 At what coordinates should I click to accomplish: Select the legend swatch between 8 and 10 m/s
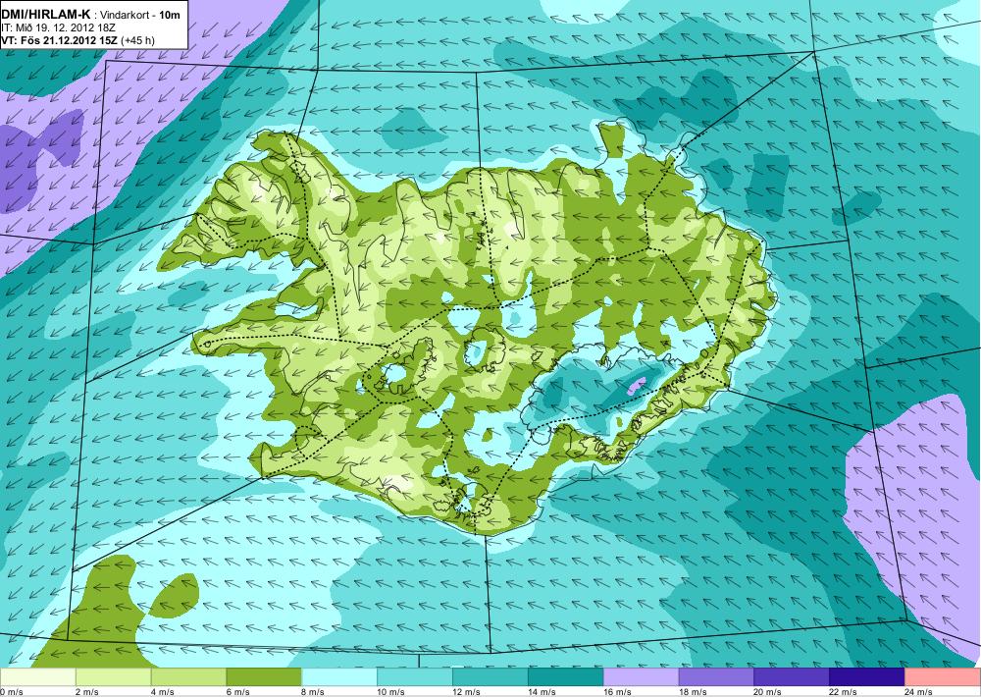click(x=339, y=677)
